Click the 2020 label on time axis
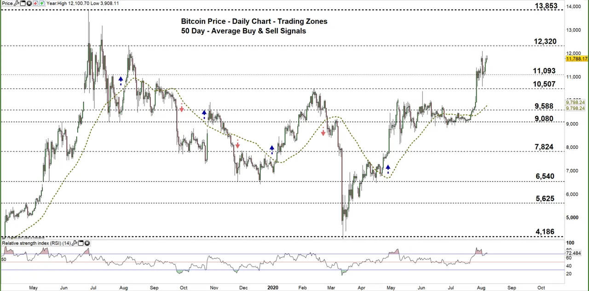Screen dimensions: 589x291 click(x=272, y=287)
